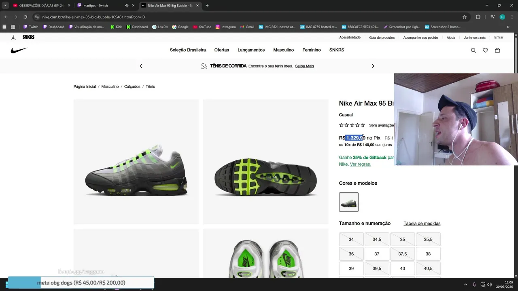518x291 pixels.
Task: Show next promo banner with right arrow
Action: pyautogui.click(x=373, y=66)
